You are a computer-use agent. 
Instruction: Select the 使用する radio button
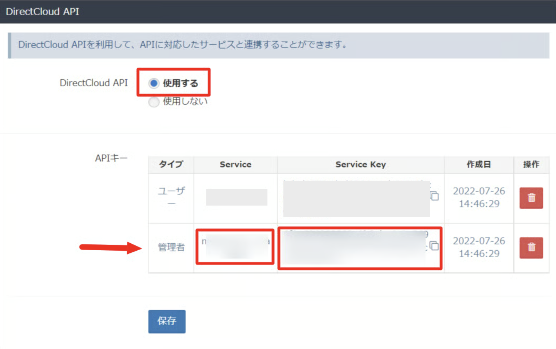click(154, 83)
